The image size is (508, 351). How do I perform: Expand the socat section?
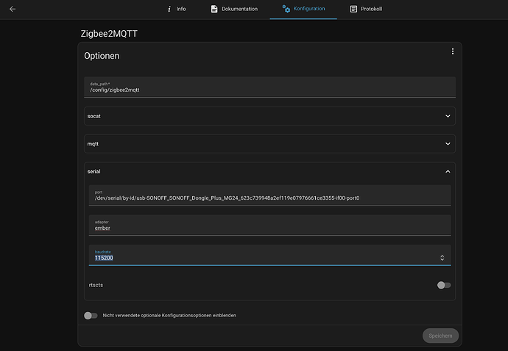click(269, 116)
